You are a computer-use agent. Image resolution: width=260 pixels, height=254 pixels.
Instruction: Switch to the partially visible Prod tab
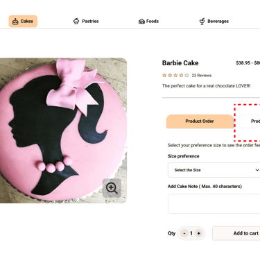click(248, 121)
